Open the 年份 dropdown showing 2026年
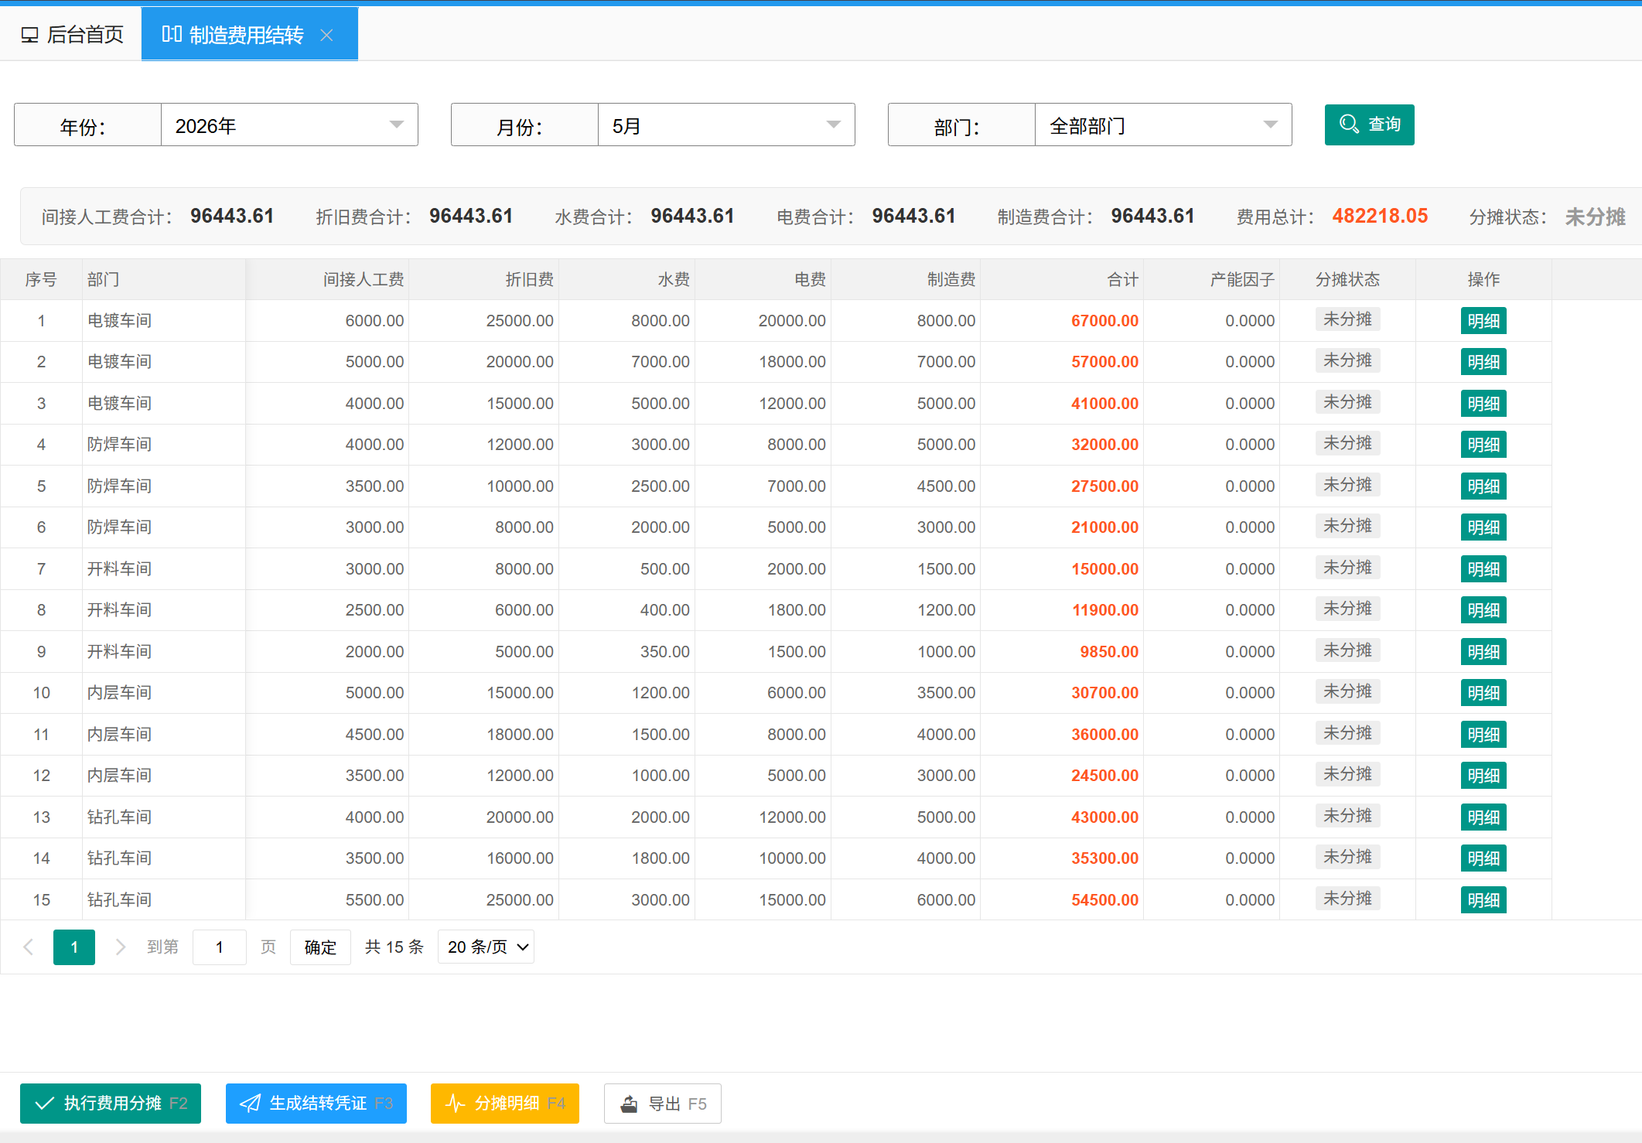This screenshot has height=1143, width=1642. tap(289, 125)
